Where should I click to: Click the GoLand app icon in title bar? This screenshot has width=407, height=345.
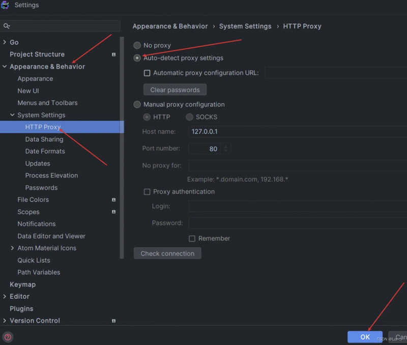point(5,5)
